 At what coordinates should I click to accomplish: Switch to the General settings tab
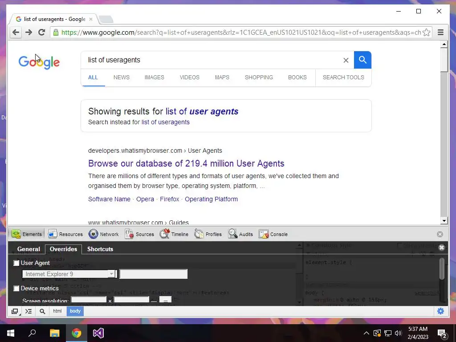pos(28,249)
